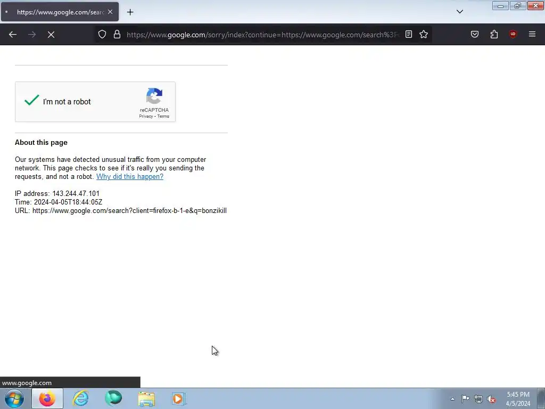Open reCAPTCHA Privacy link
This screenshot has width=545, height=409.
(x=146, y=117)
